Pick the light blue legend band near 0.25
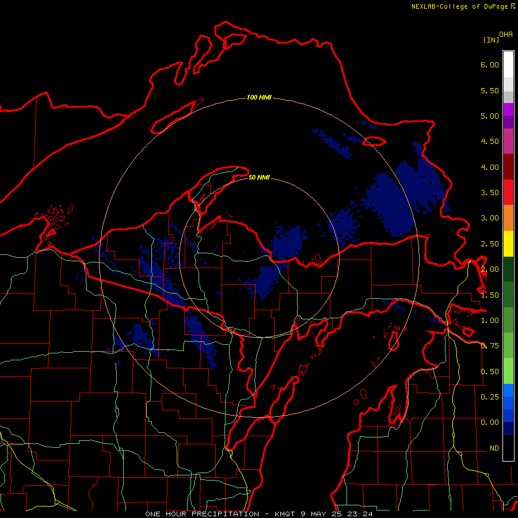 (x=508, y=390)
